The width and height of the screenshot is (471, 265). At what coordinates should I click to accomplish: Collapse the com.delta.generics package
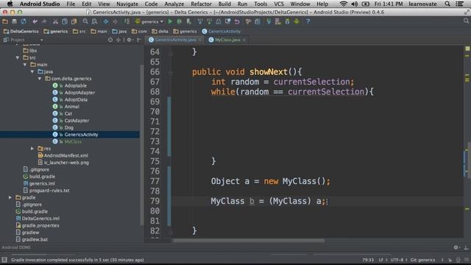point(39,79)
